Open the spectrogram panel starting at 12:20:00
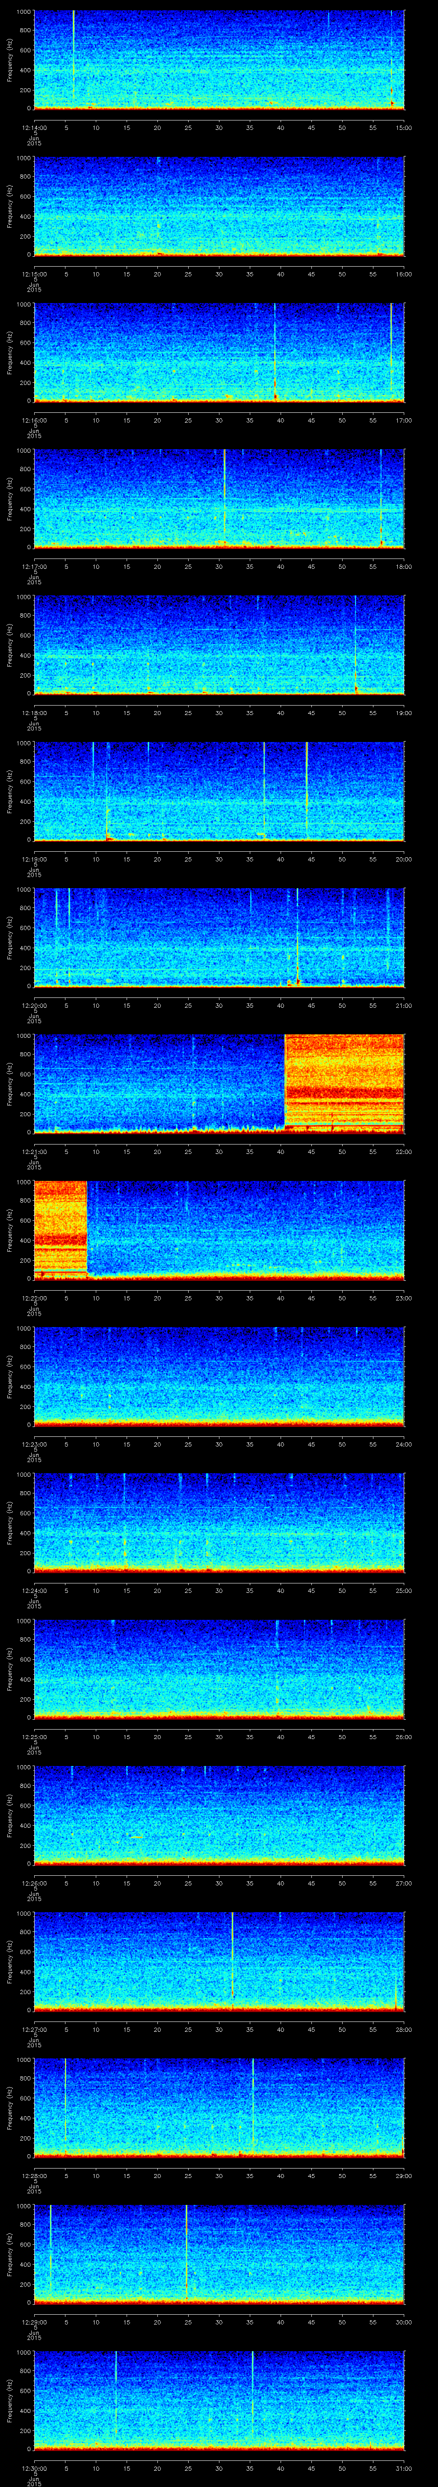 219,937
